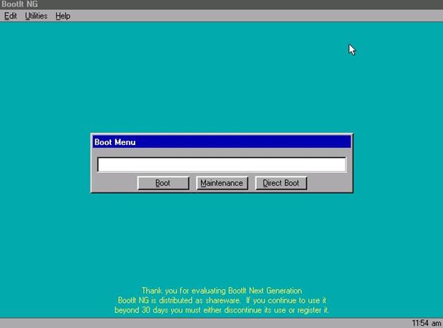Click the 'beyond 30 days' notice line

(222, 310)
